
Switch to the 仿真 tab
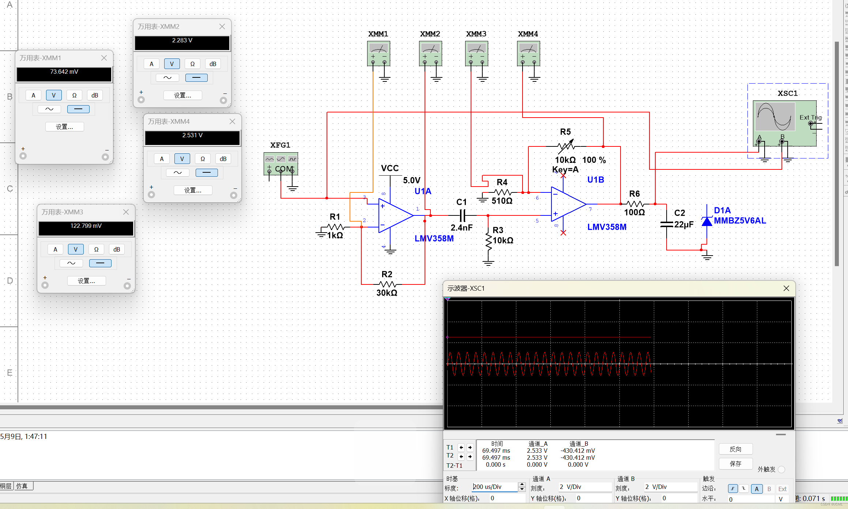tap(22, 486)
